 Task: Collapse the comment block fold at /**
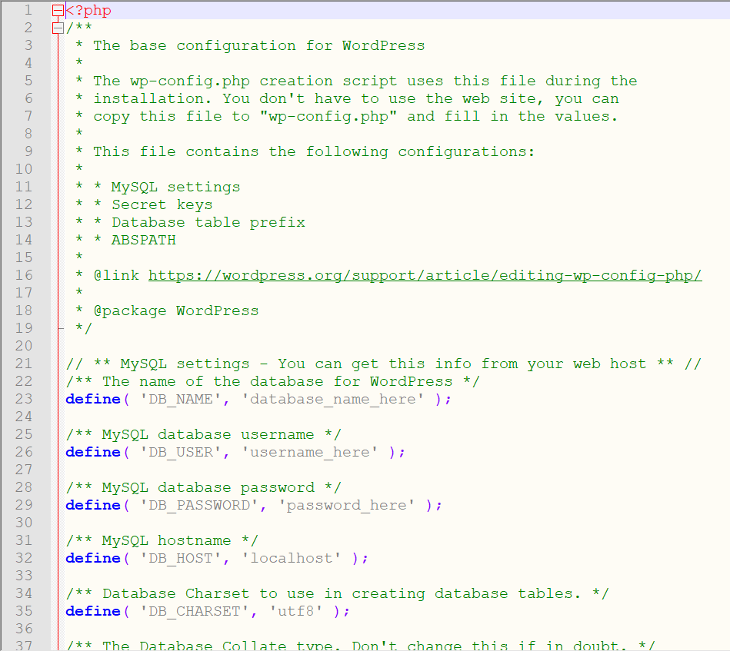click(x=58, y=28)
